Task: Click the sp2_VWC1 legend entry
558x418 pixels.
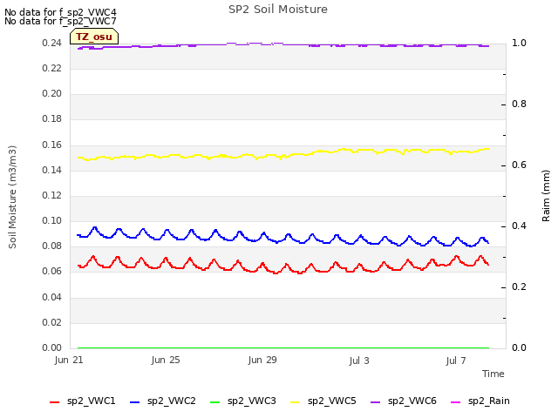Action: (x=83, y=401)
